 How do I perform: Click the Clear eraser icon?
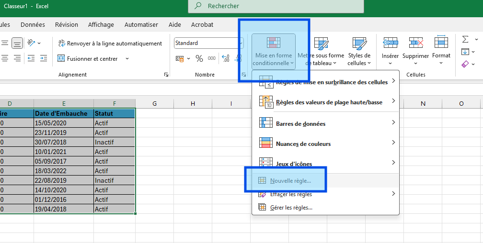(x=465, y=64)
